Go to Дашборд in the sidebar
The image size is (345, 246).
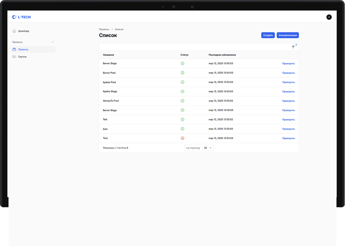(24, 31)
